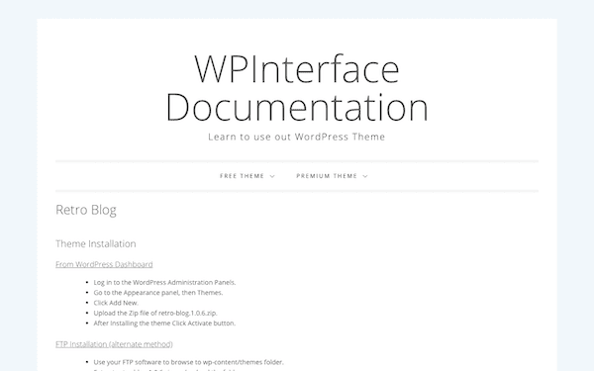The image size is (594, 371).
Task: Click the divider line below the navigation menu
Action: point(297,191)
